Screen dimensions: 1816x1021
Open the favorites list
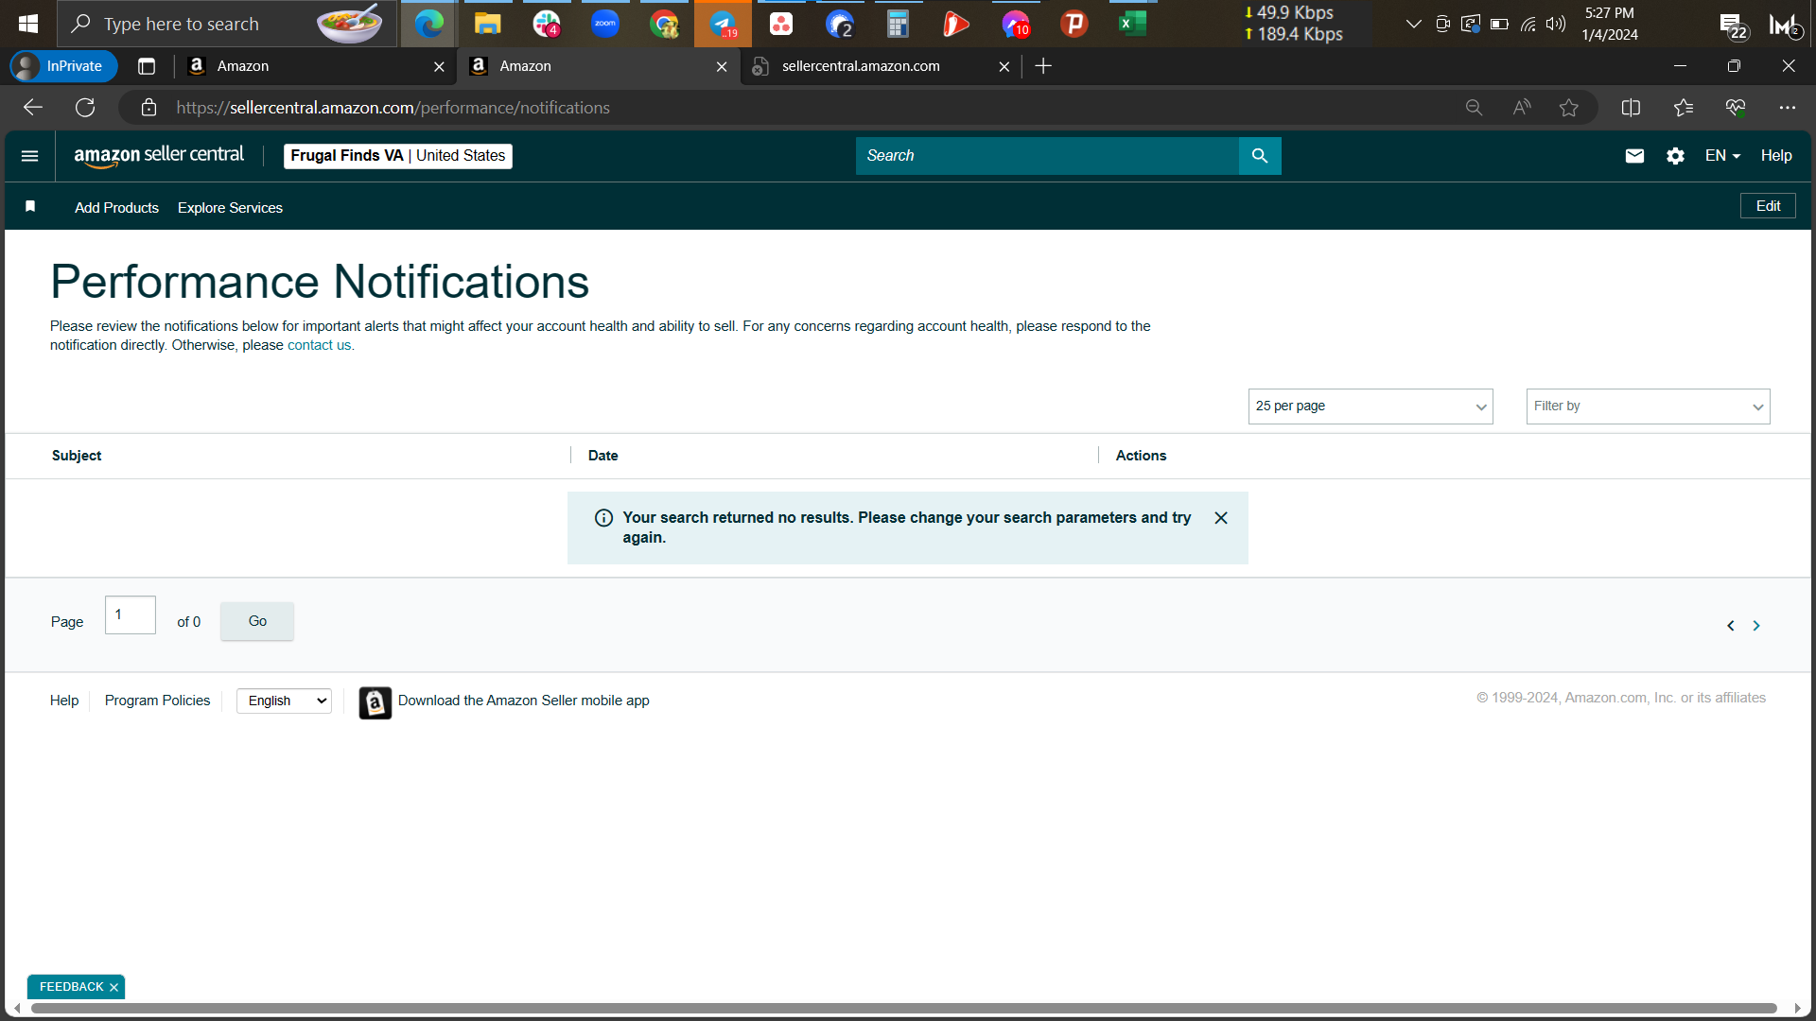(1684, 108)
